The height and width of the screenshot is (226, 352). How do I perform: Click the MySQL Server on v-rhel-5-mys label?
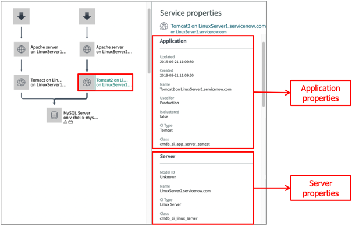(81, 115)
